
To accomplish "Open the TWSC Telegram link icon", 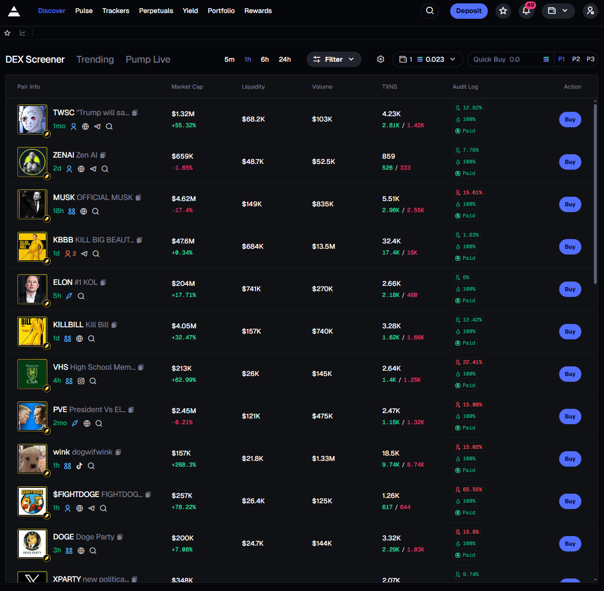I will click(x=97, y=126).
